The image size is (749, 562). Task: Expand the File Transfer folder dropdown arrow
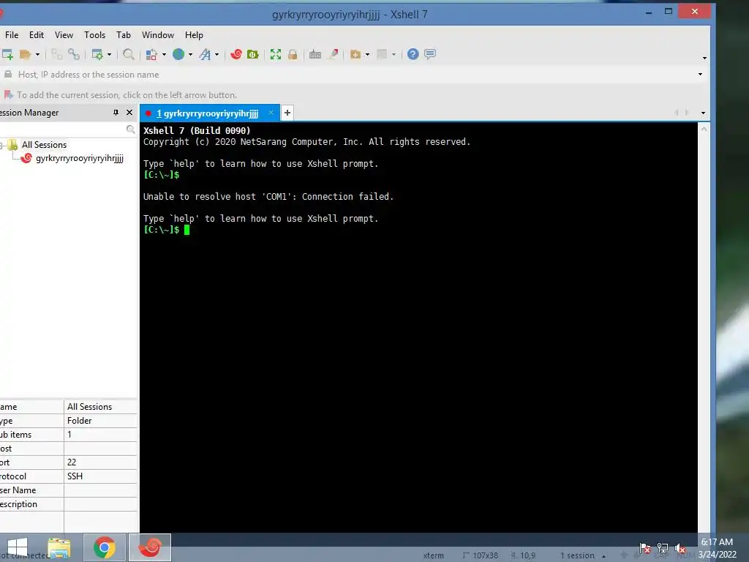(x=367, y=54)
